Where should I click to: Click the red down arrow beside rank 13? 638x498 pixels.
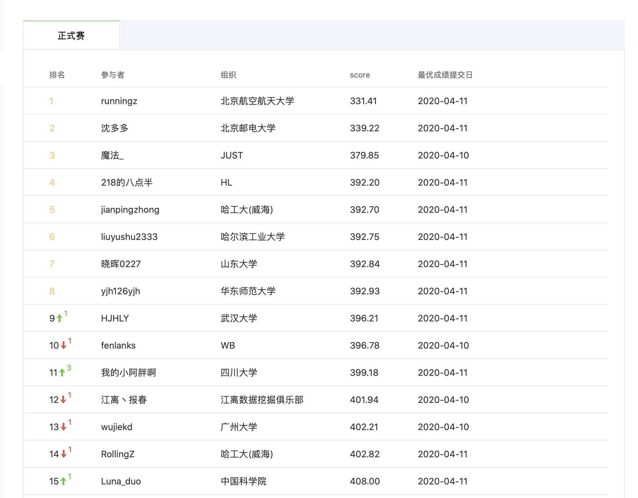[x=64, y=427]
